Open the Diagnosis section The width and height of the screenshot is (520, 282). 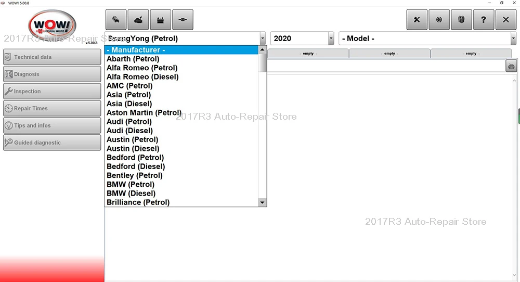52,74
